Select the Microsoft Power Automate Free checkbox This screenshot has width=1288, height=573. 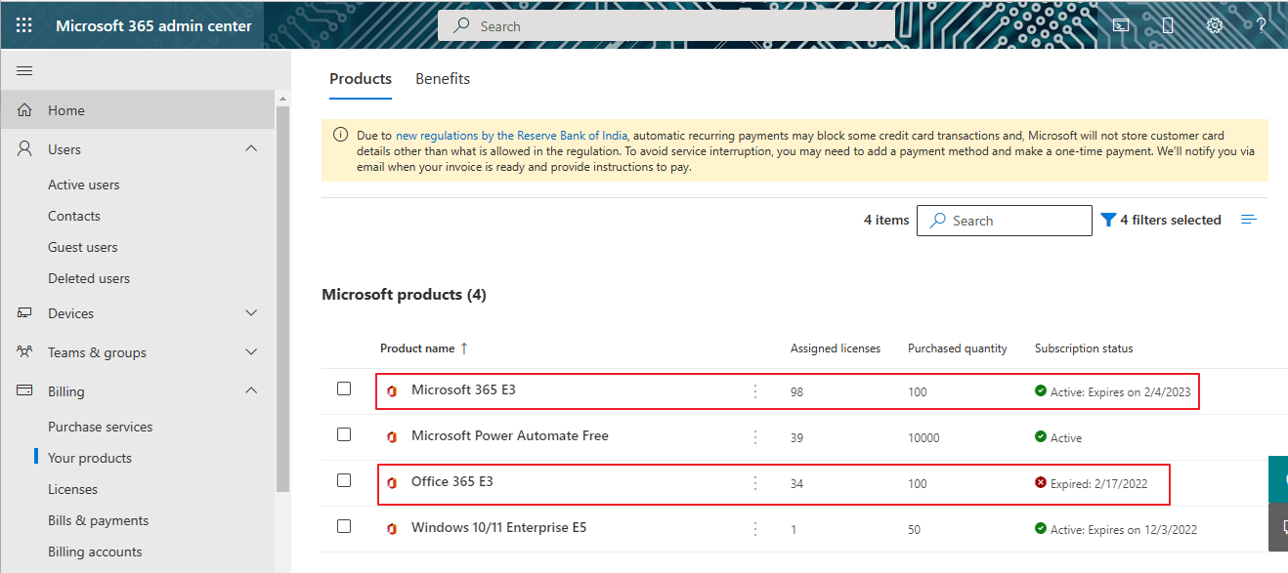[x=344, y=434]
